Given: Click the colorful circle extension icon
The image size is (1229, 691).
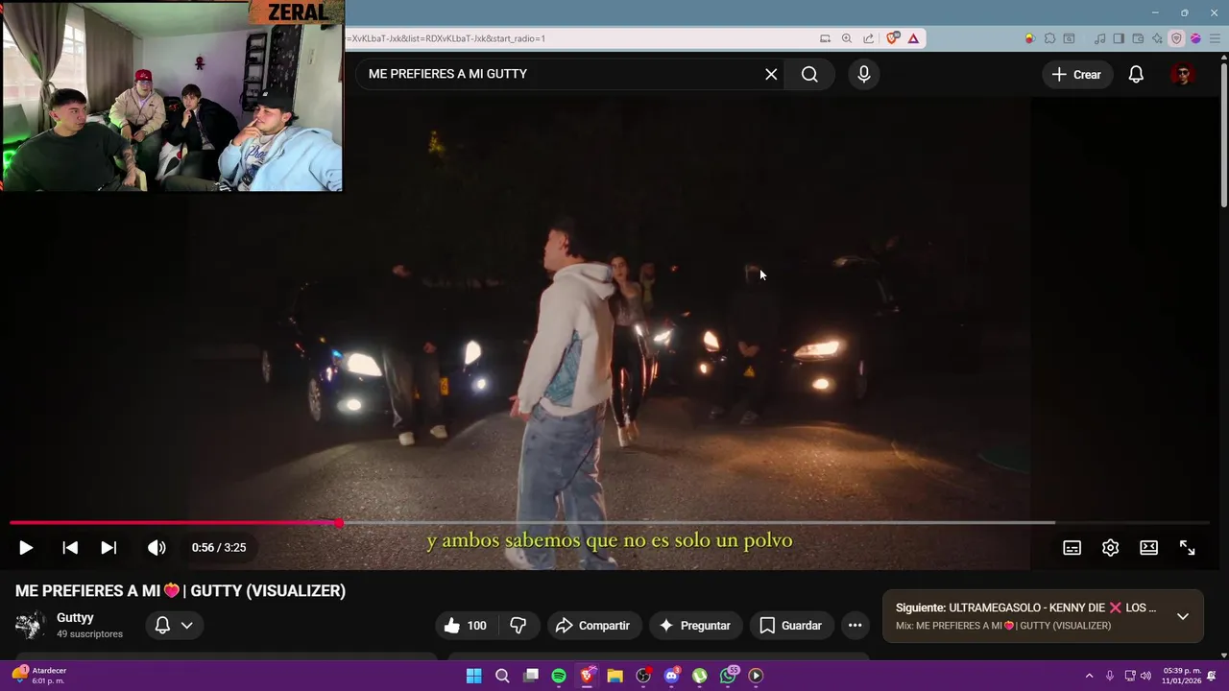Looking at the screenshot, I should click(x=1029, y=38).
